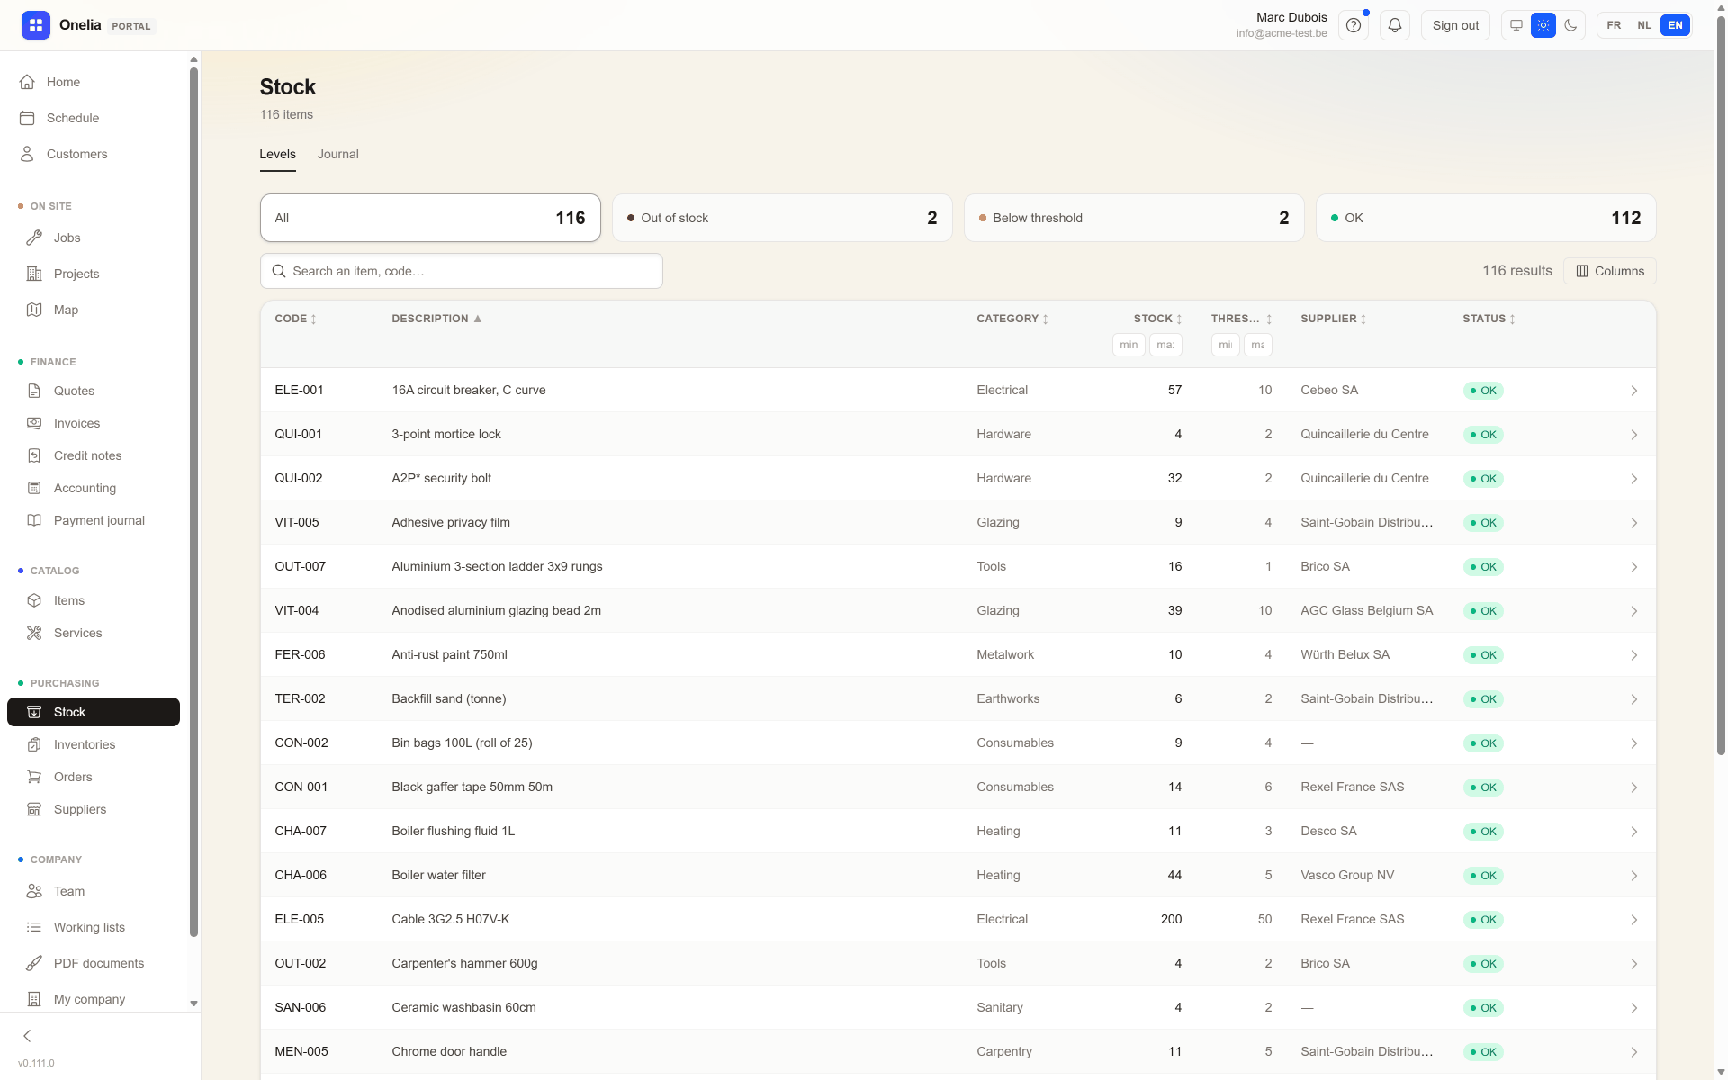This screenshot has height=1080, width=1728.
Task: Open the Accounting calculator icon
Action: pos(34,488)
